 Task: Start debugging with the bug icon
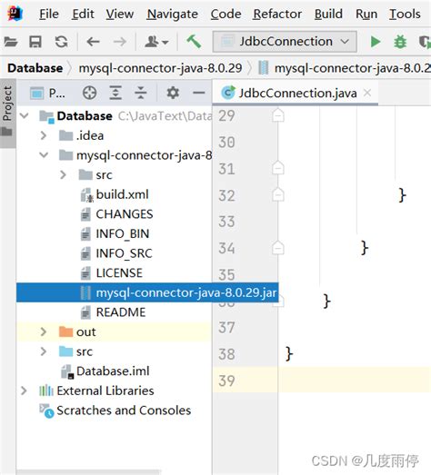coord(400,42)
